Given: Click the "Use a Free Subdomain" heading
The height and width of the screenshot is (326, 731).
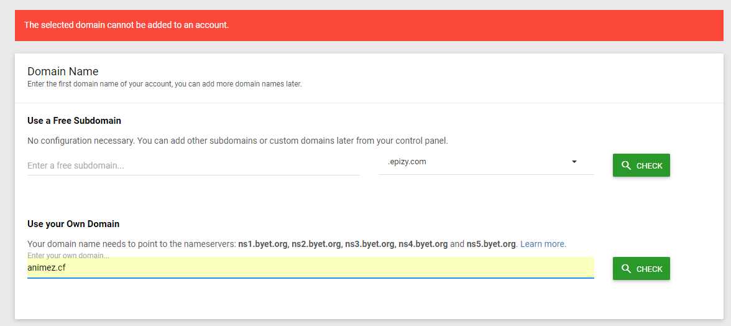Looking at the screenshot, I should [x=74, y=121].
